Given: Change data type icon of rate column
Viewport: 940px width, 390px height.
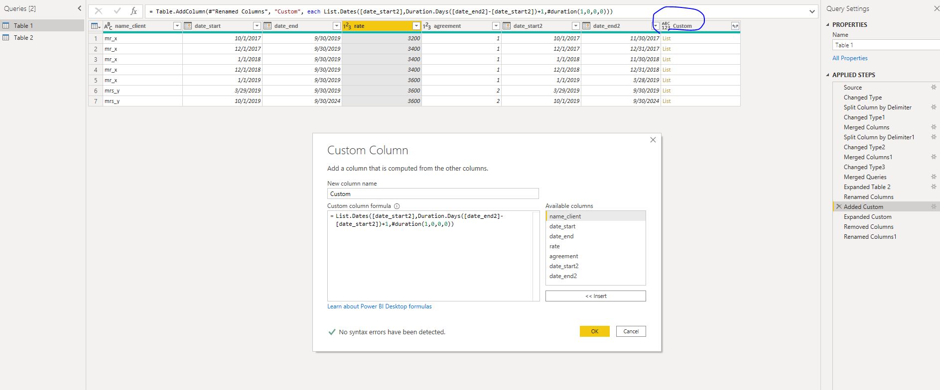Looking at the screenshot, I should point(347,26).
